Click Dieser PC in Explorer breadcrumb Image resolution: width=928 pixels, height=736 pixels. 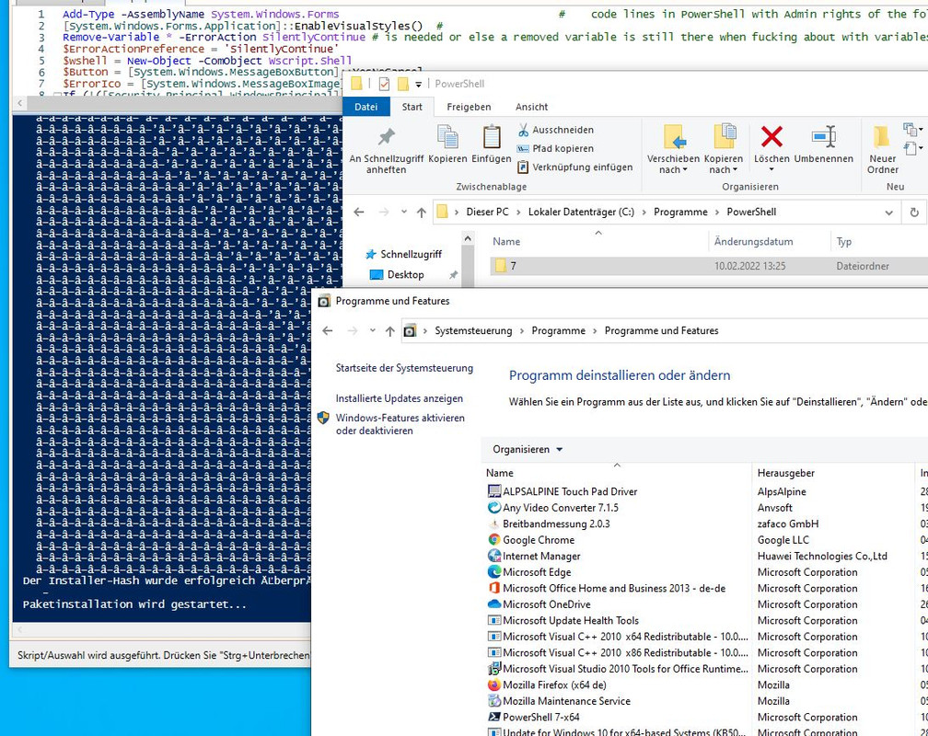click(x=487, y=212)
